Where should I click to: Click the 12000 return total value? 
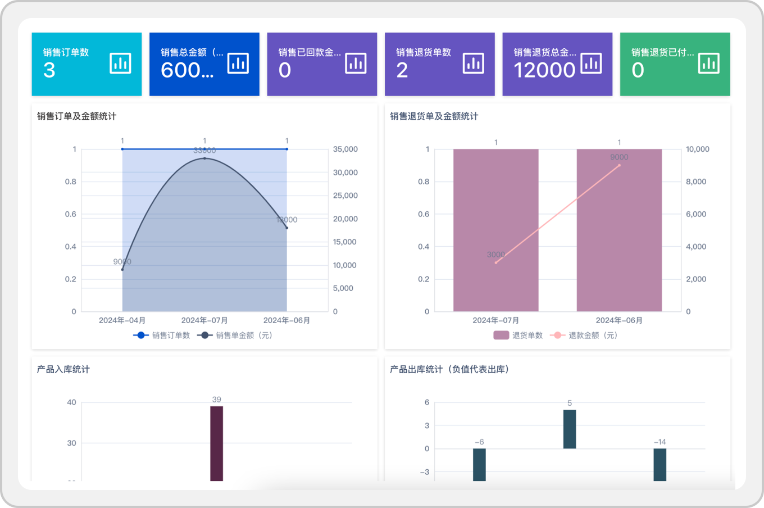click(545, 70)
